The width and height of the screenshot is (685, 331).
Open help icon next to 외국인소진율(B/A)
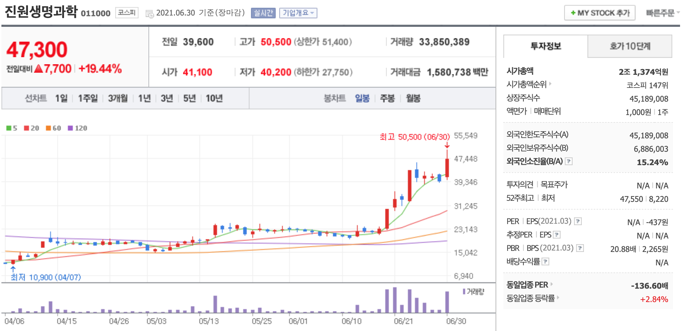569,161
